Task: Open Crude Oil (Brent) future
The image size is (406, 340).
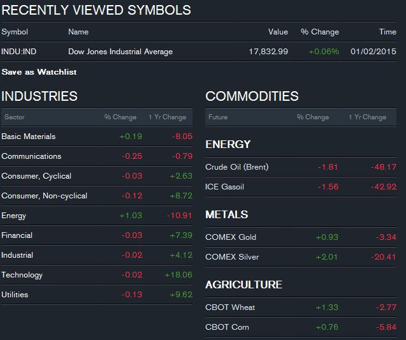Action: (237, 167)
